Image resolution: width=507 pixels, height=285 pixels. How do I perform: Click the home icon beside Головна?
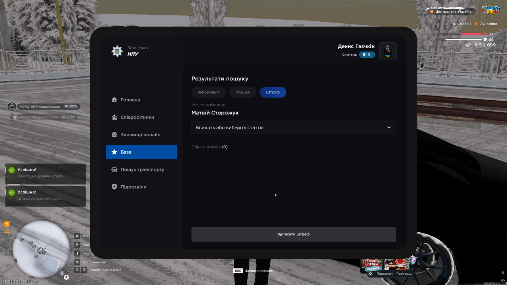coord(114,100)
